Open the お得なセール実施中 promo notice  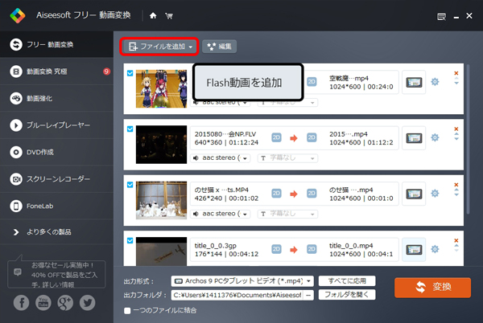tap(56, 274)
